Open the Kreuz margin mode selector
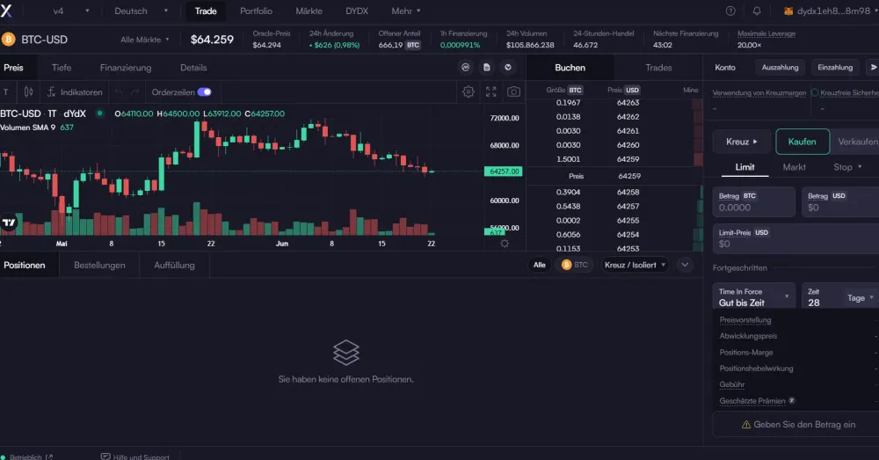This screenshot has height=460, width=879. pyautogui.click(x=741, y=142)
